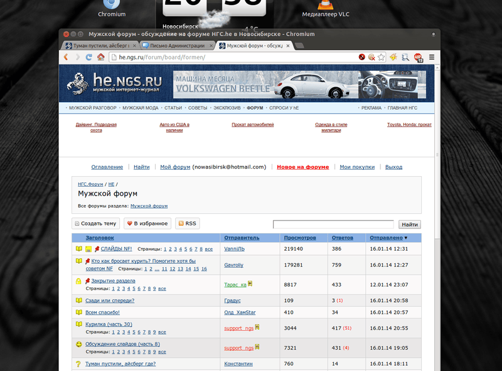The height and width of the screenshot is (371, 502).
Task: Open topic Всем спасибо!
Action: click(102, 312)
